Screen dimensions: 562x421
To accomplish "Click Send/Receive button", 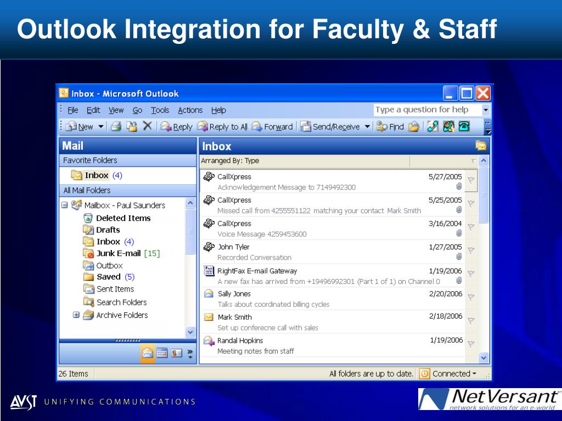I will click(330, 127).
